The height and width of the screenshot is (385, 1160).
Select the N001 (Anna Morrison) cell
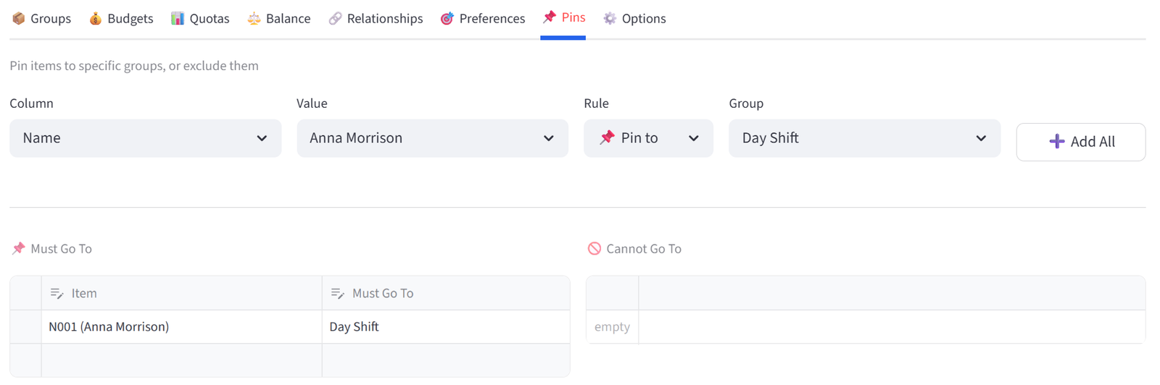(x=181, y=326)
